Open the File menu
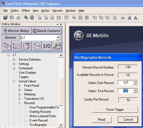 [5, 11]
